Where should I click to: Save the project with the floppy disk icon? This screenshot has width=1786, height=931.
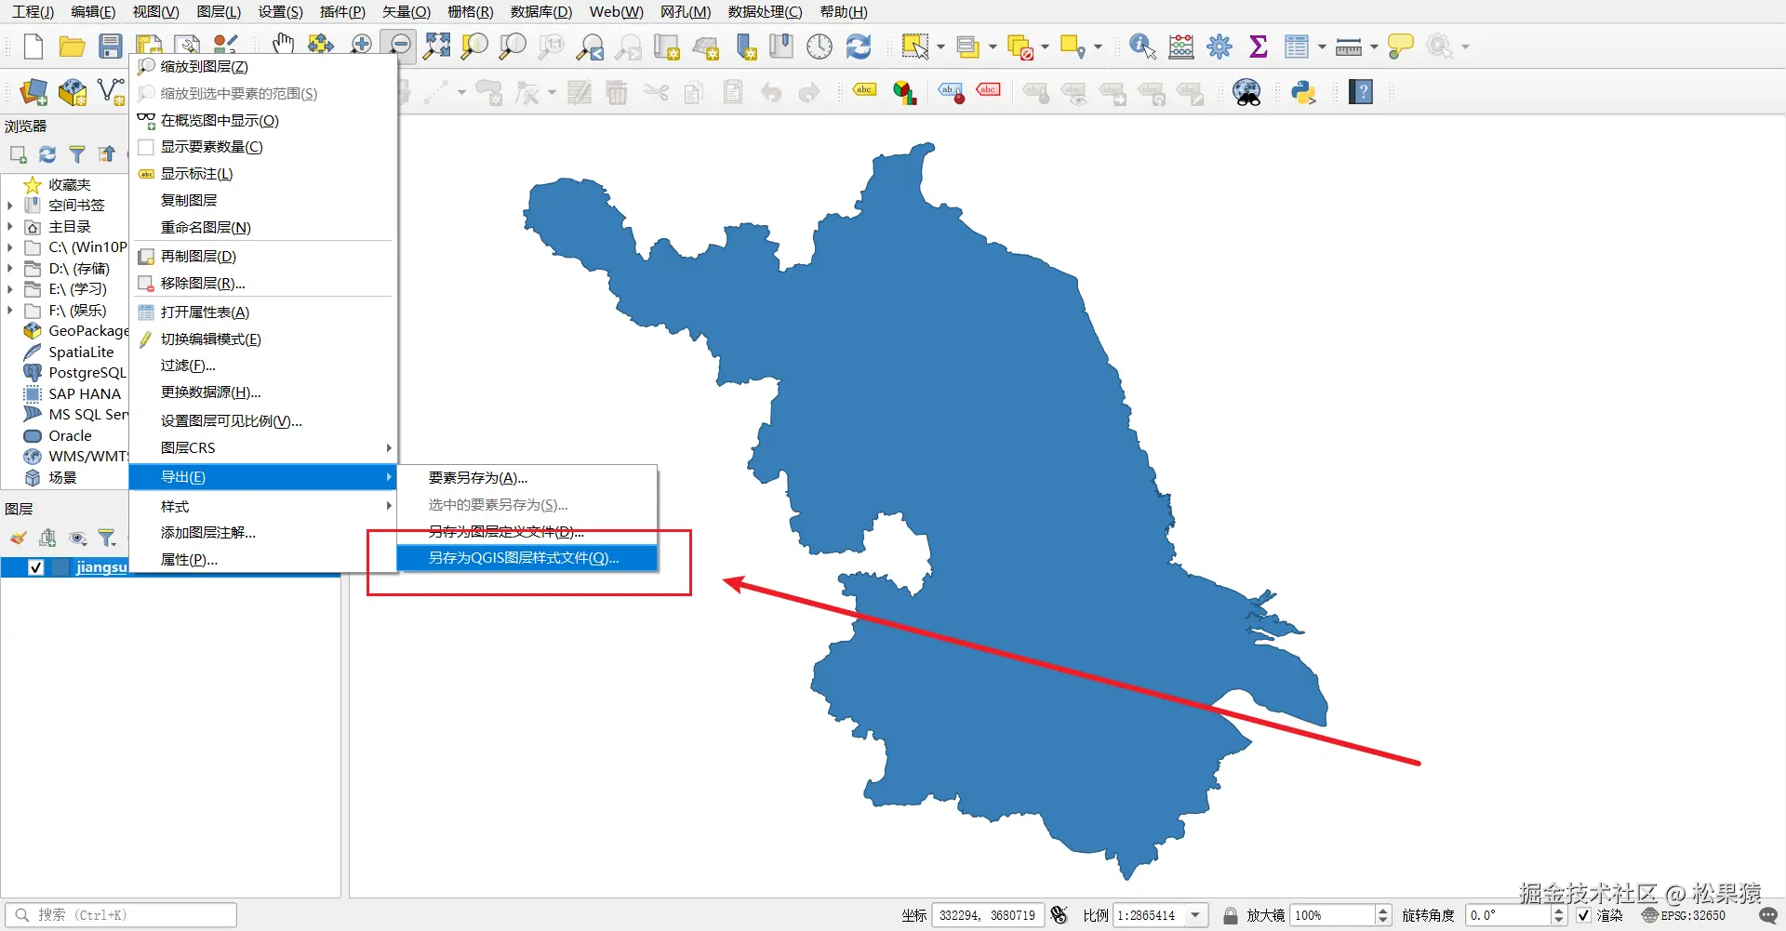111,47
